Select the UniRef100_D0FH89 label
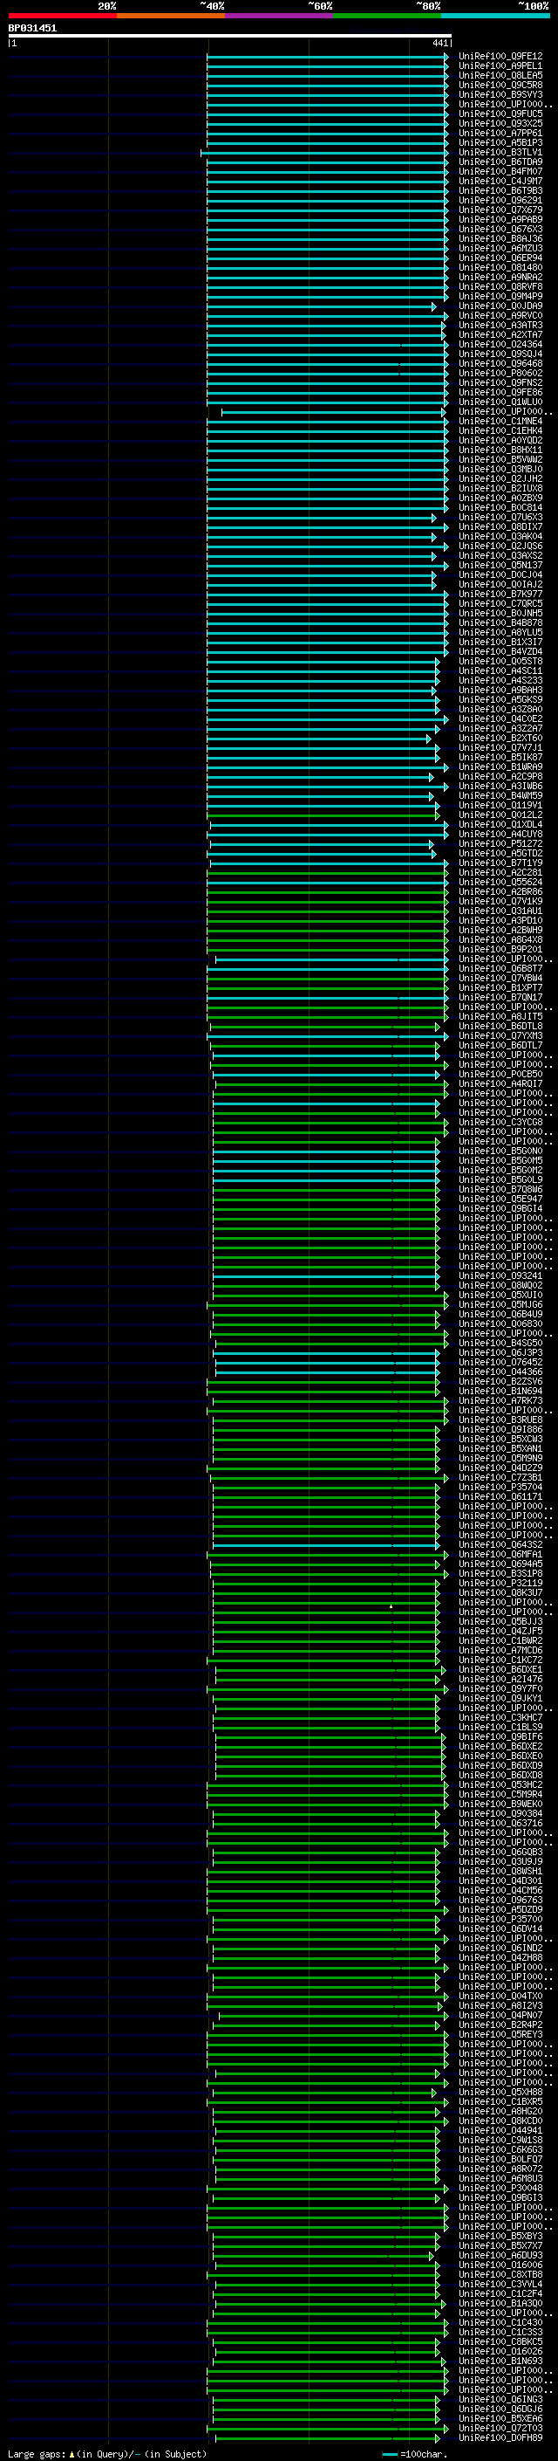The width and height of the screenshot is (558, 2461). point(500,2438)
